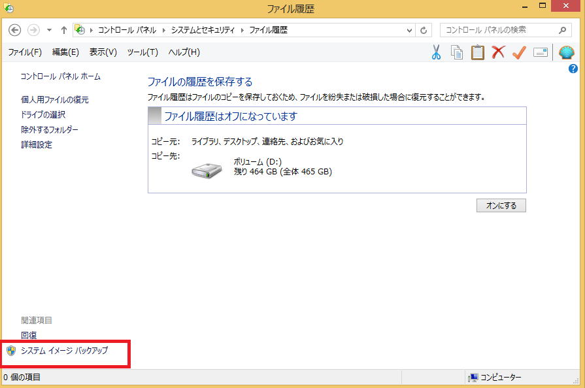Click the shell globe toolbar icon
This screenshot has height=388, width=585.
(x=566, y=52)
